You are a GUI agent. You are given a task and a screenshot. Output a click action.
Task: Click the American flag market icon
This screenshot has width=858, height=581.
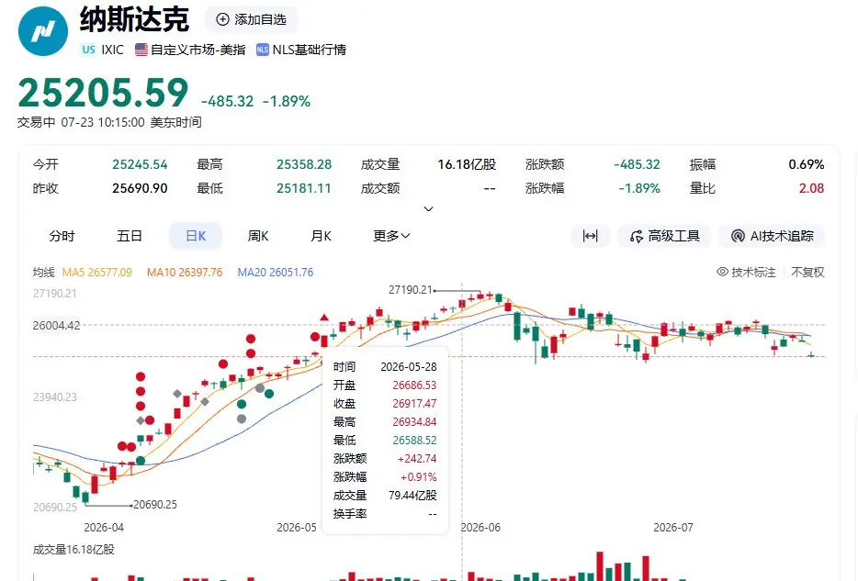141,50
